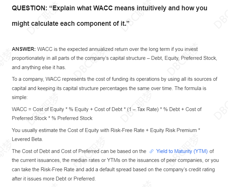Click the words 'Levered Beta.'
This screenshot has height=187, width=228.
point(27,139)
